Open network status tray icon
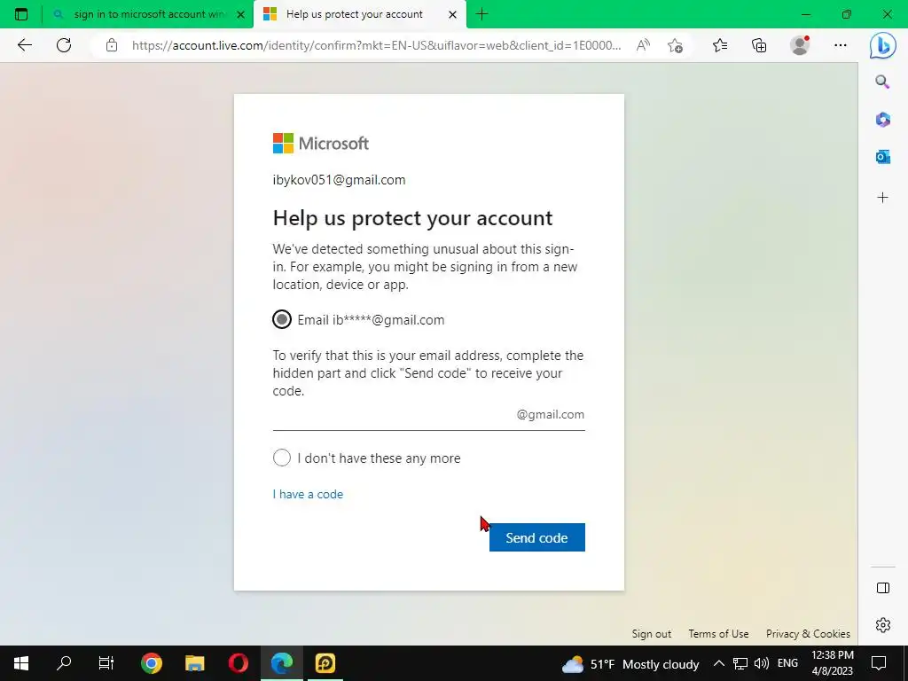The width and height of the screenshot is (908, 681). 740,663
